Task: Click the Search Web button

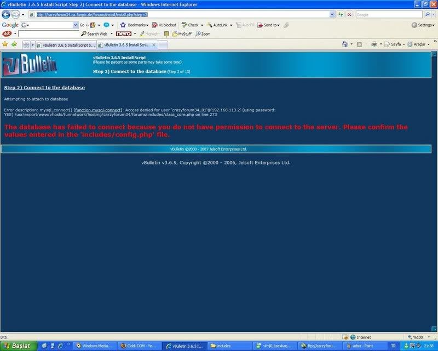Action: tap(94, 34)
